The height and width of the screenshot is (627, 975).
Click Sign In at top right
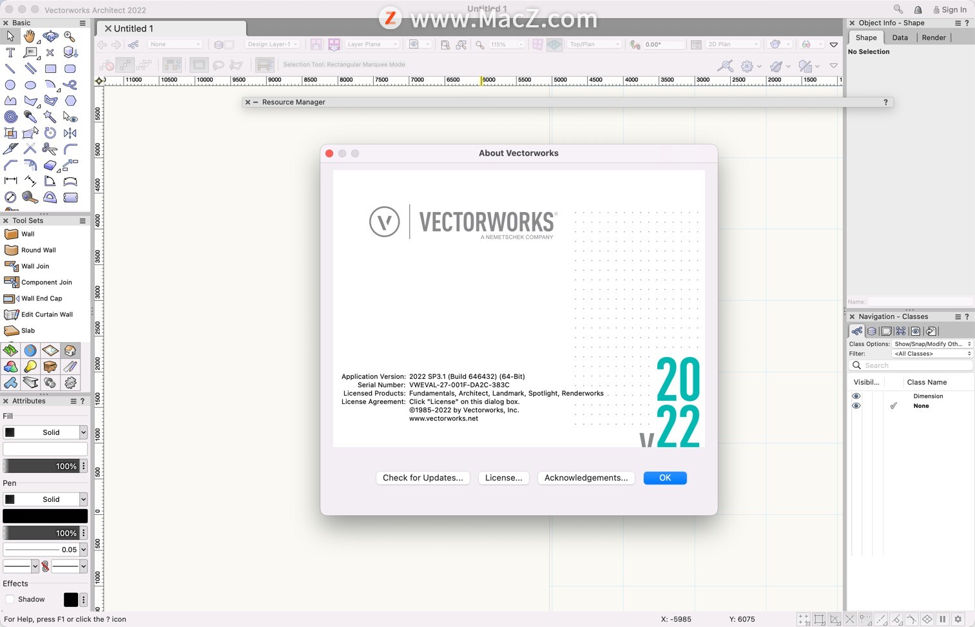click(x=950, y=10)
